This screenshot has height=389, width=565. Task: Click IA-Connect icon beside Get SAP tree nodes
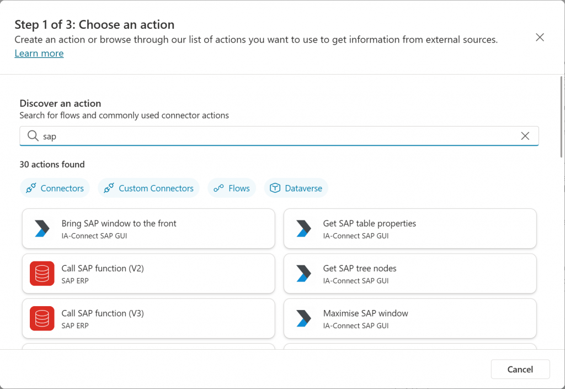coord(303,273)
